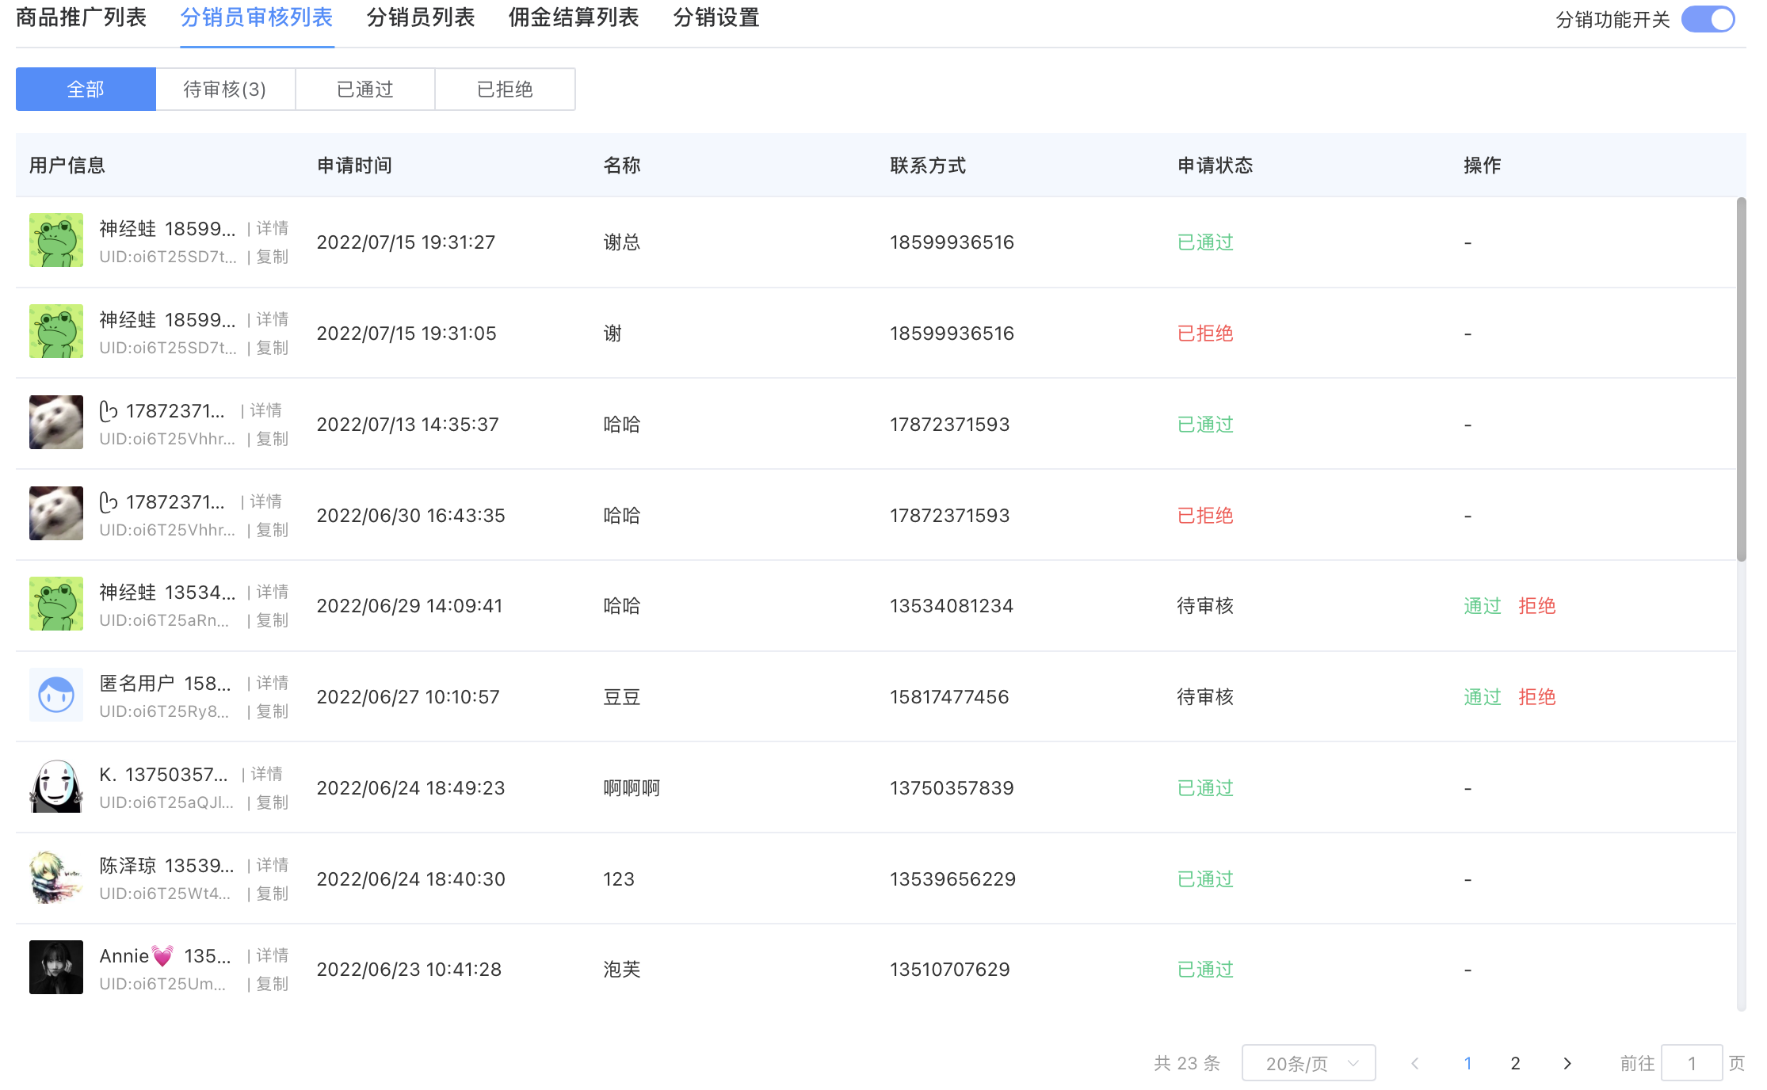Switch to the 分销员列表 tab
The height and width of the screenshot is (1090, 1767).
(421, 17)
